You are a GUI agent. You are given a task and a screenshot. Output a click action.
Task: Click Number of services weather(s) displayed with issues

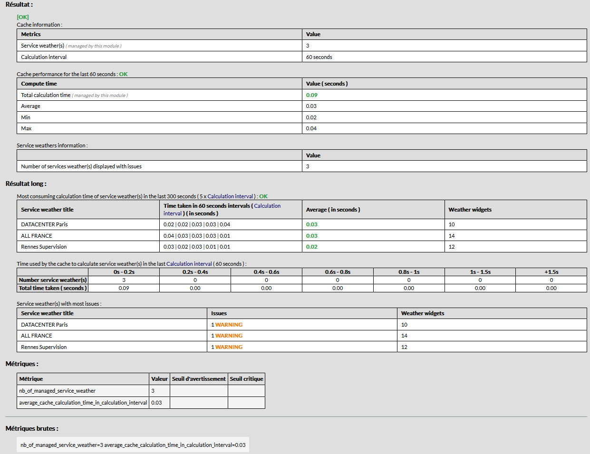[x=81, y=166]
